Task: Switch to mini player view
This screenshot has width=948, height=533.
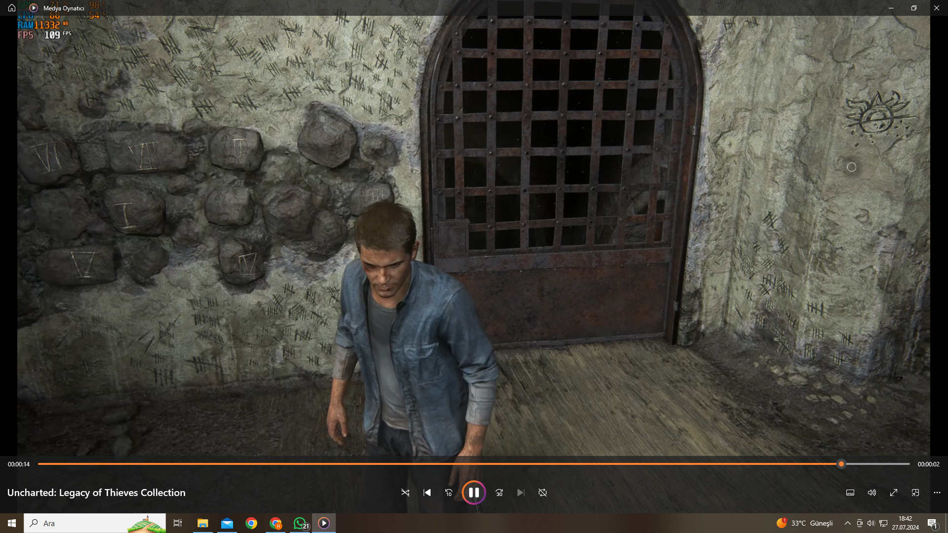Action: 915,493
